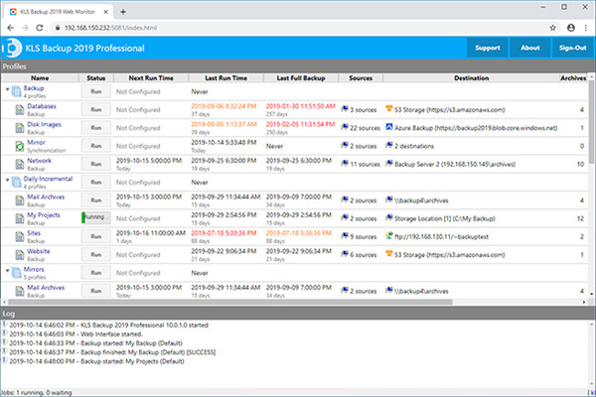Reload the web monitor page

point(40,28)
